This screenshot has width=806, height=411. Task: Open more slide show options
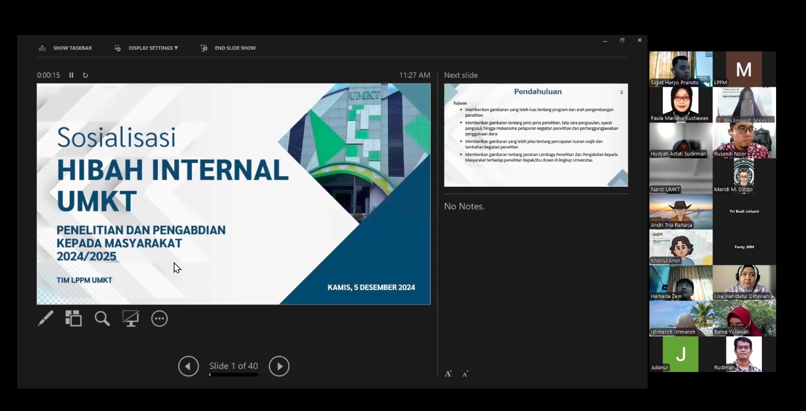click(x=159, y=319)
